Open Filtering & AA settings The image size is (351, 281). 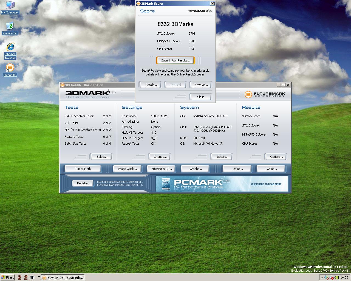coord(162,169)
